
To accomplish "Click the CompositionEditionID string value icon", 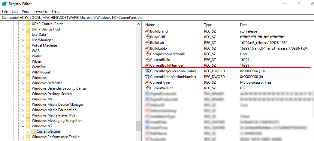I will click(x=147, y=54).
